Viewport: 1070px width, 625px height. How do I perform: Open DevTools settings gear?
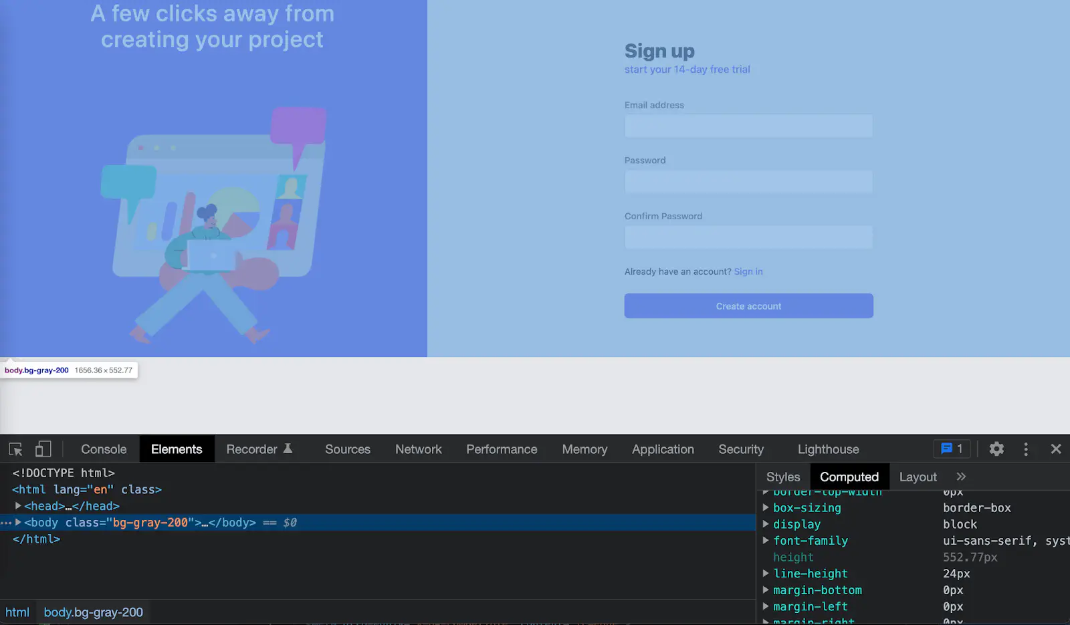pos(996,449)
